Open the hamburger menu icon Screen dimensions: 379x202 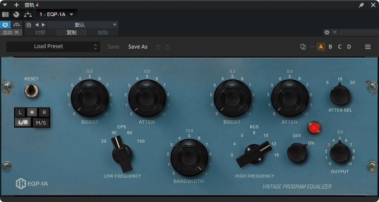click(x=368, y=47)
